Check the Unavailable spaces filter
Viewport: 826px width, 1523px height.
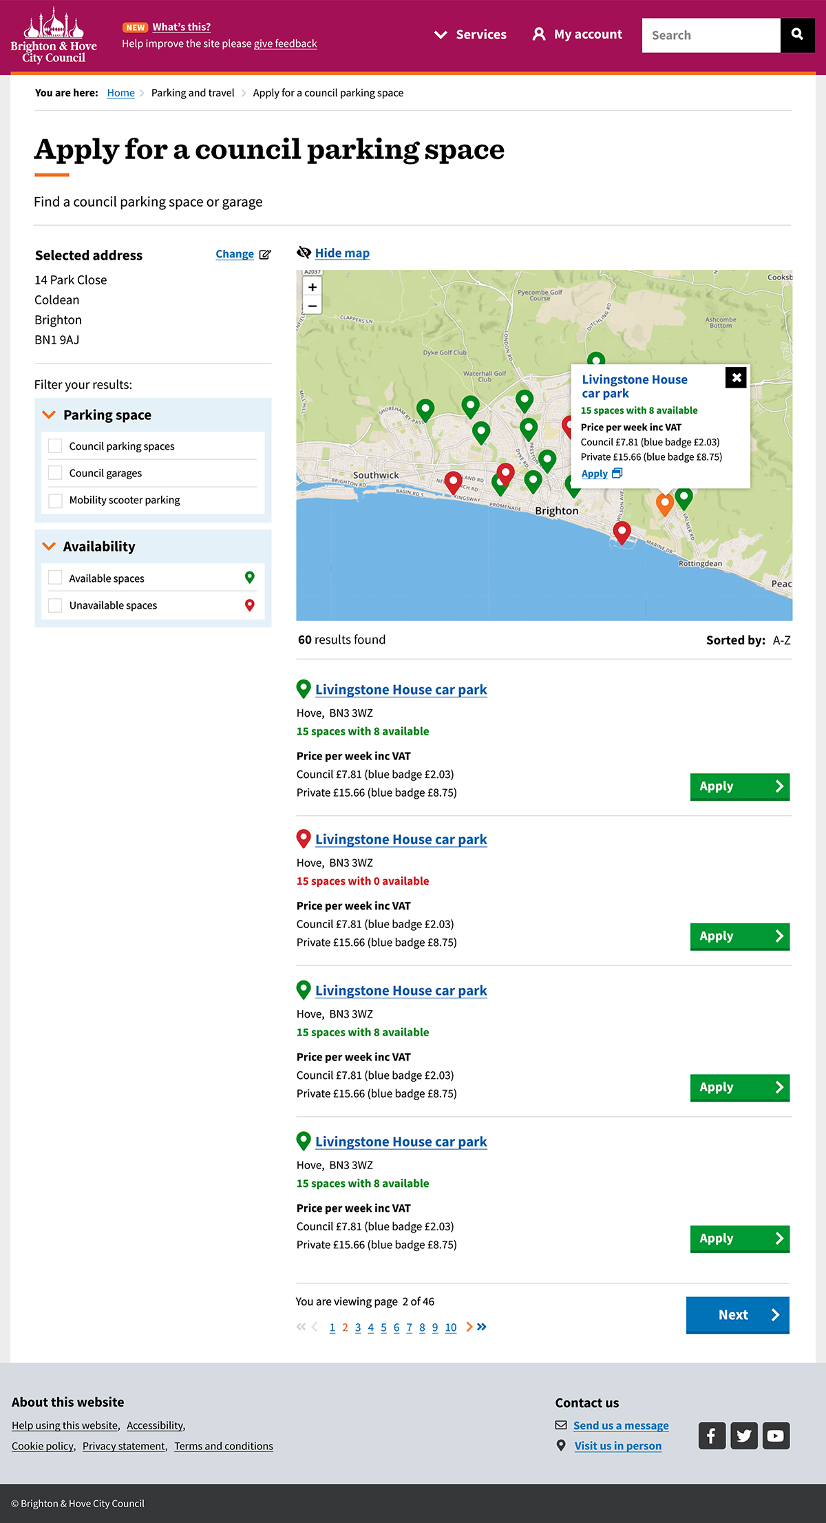pos(56,605)
